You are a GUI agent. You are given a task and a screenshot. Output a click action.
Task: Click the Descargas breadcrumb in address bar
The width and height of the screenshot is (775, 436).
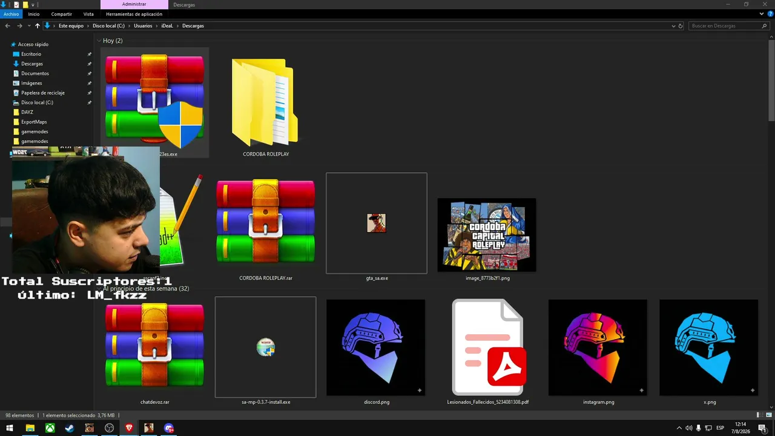pos(193,26)
